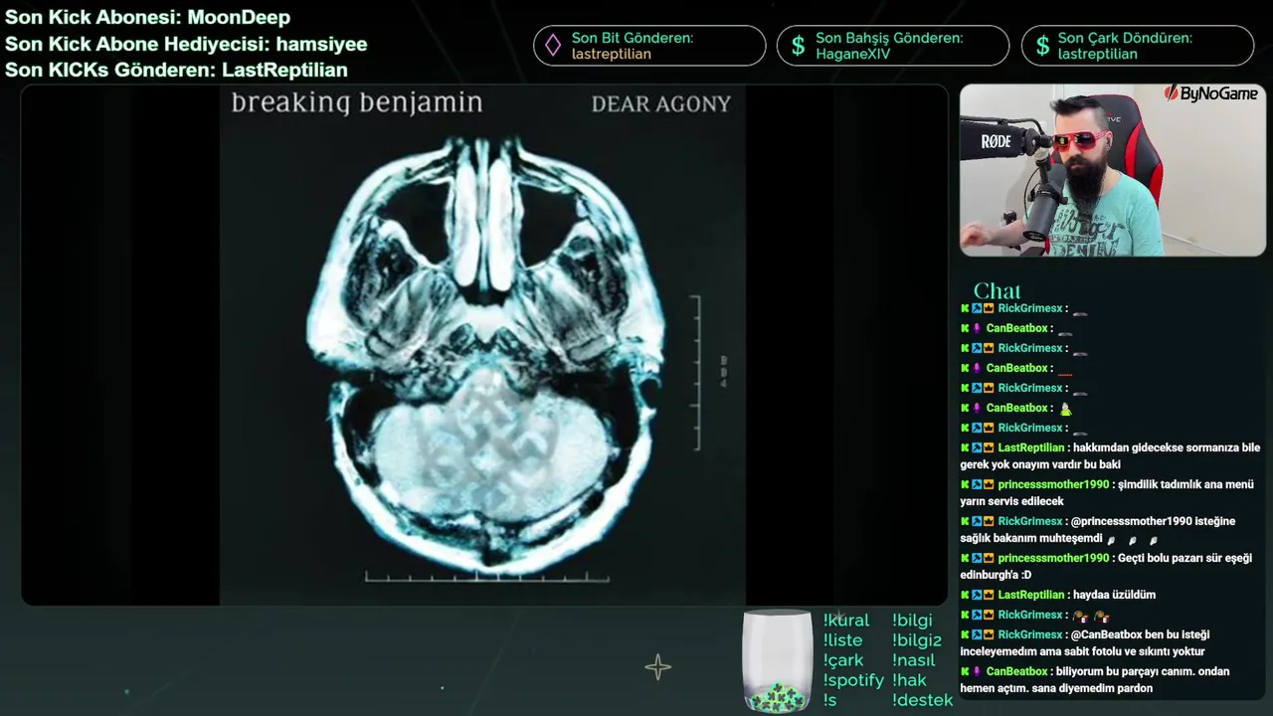This screenshot has height=716, width=1273.
Task: Click the first house emote in RickGrimesx's message
Action: click(x=1081, y=616)
